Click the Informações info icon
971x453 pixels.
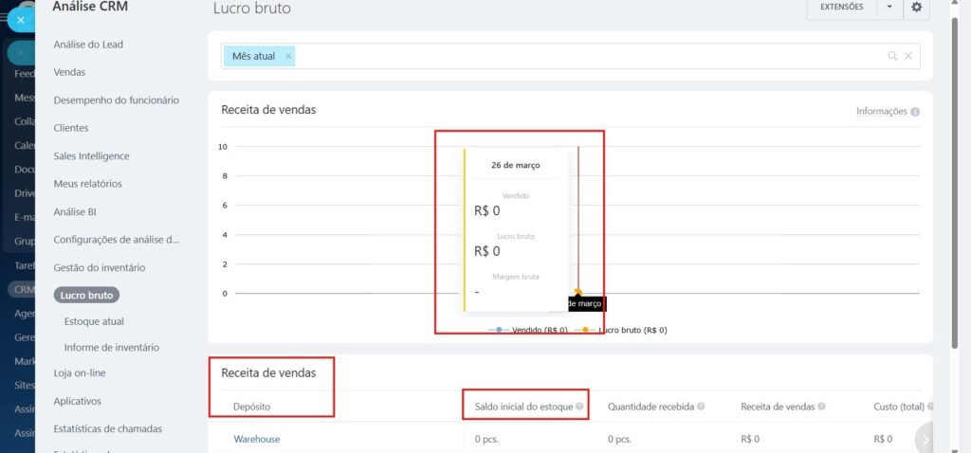coord(915,112)
